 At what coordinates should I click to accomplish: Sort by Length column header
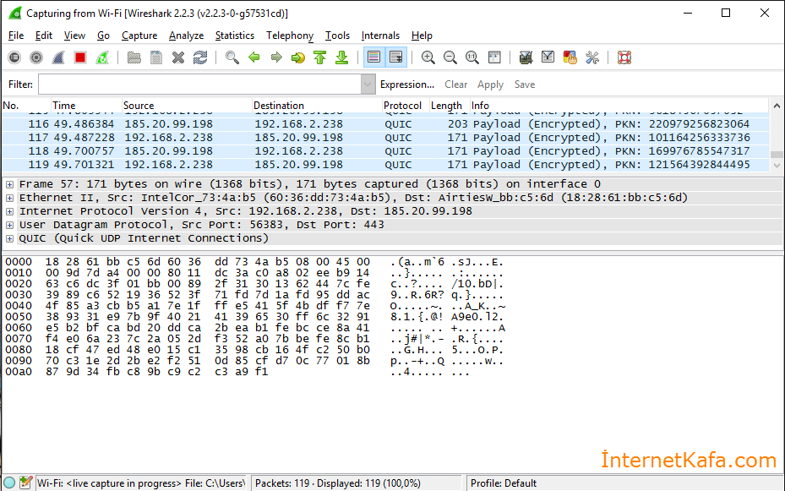[450, 106]
